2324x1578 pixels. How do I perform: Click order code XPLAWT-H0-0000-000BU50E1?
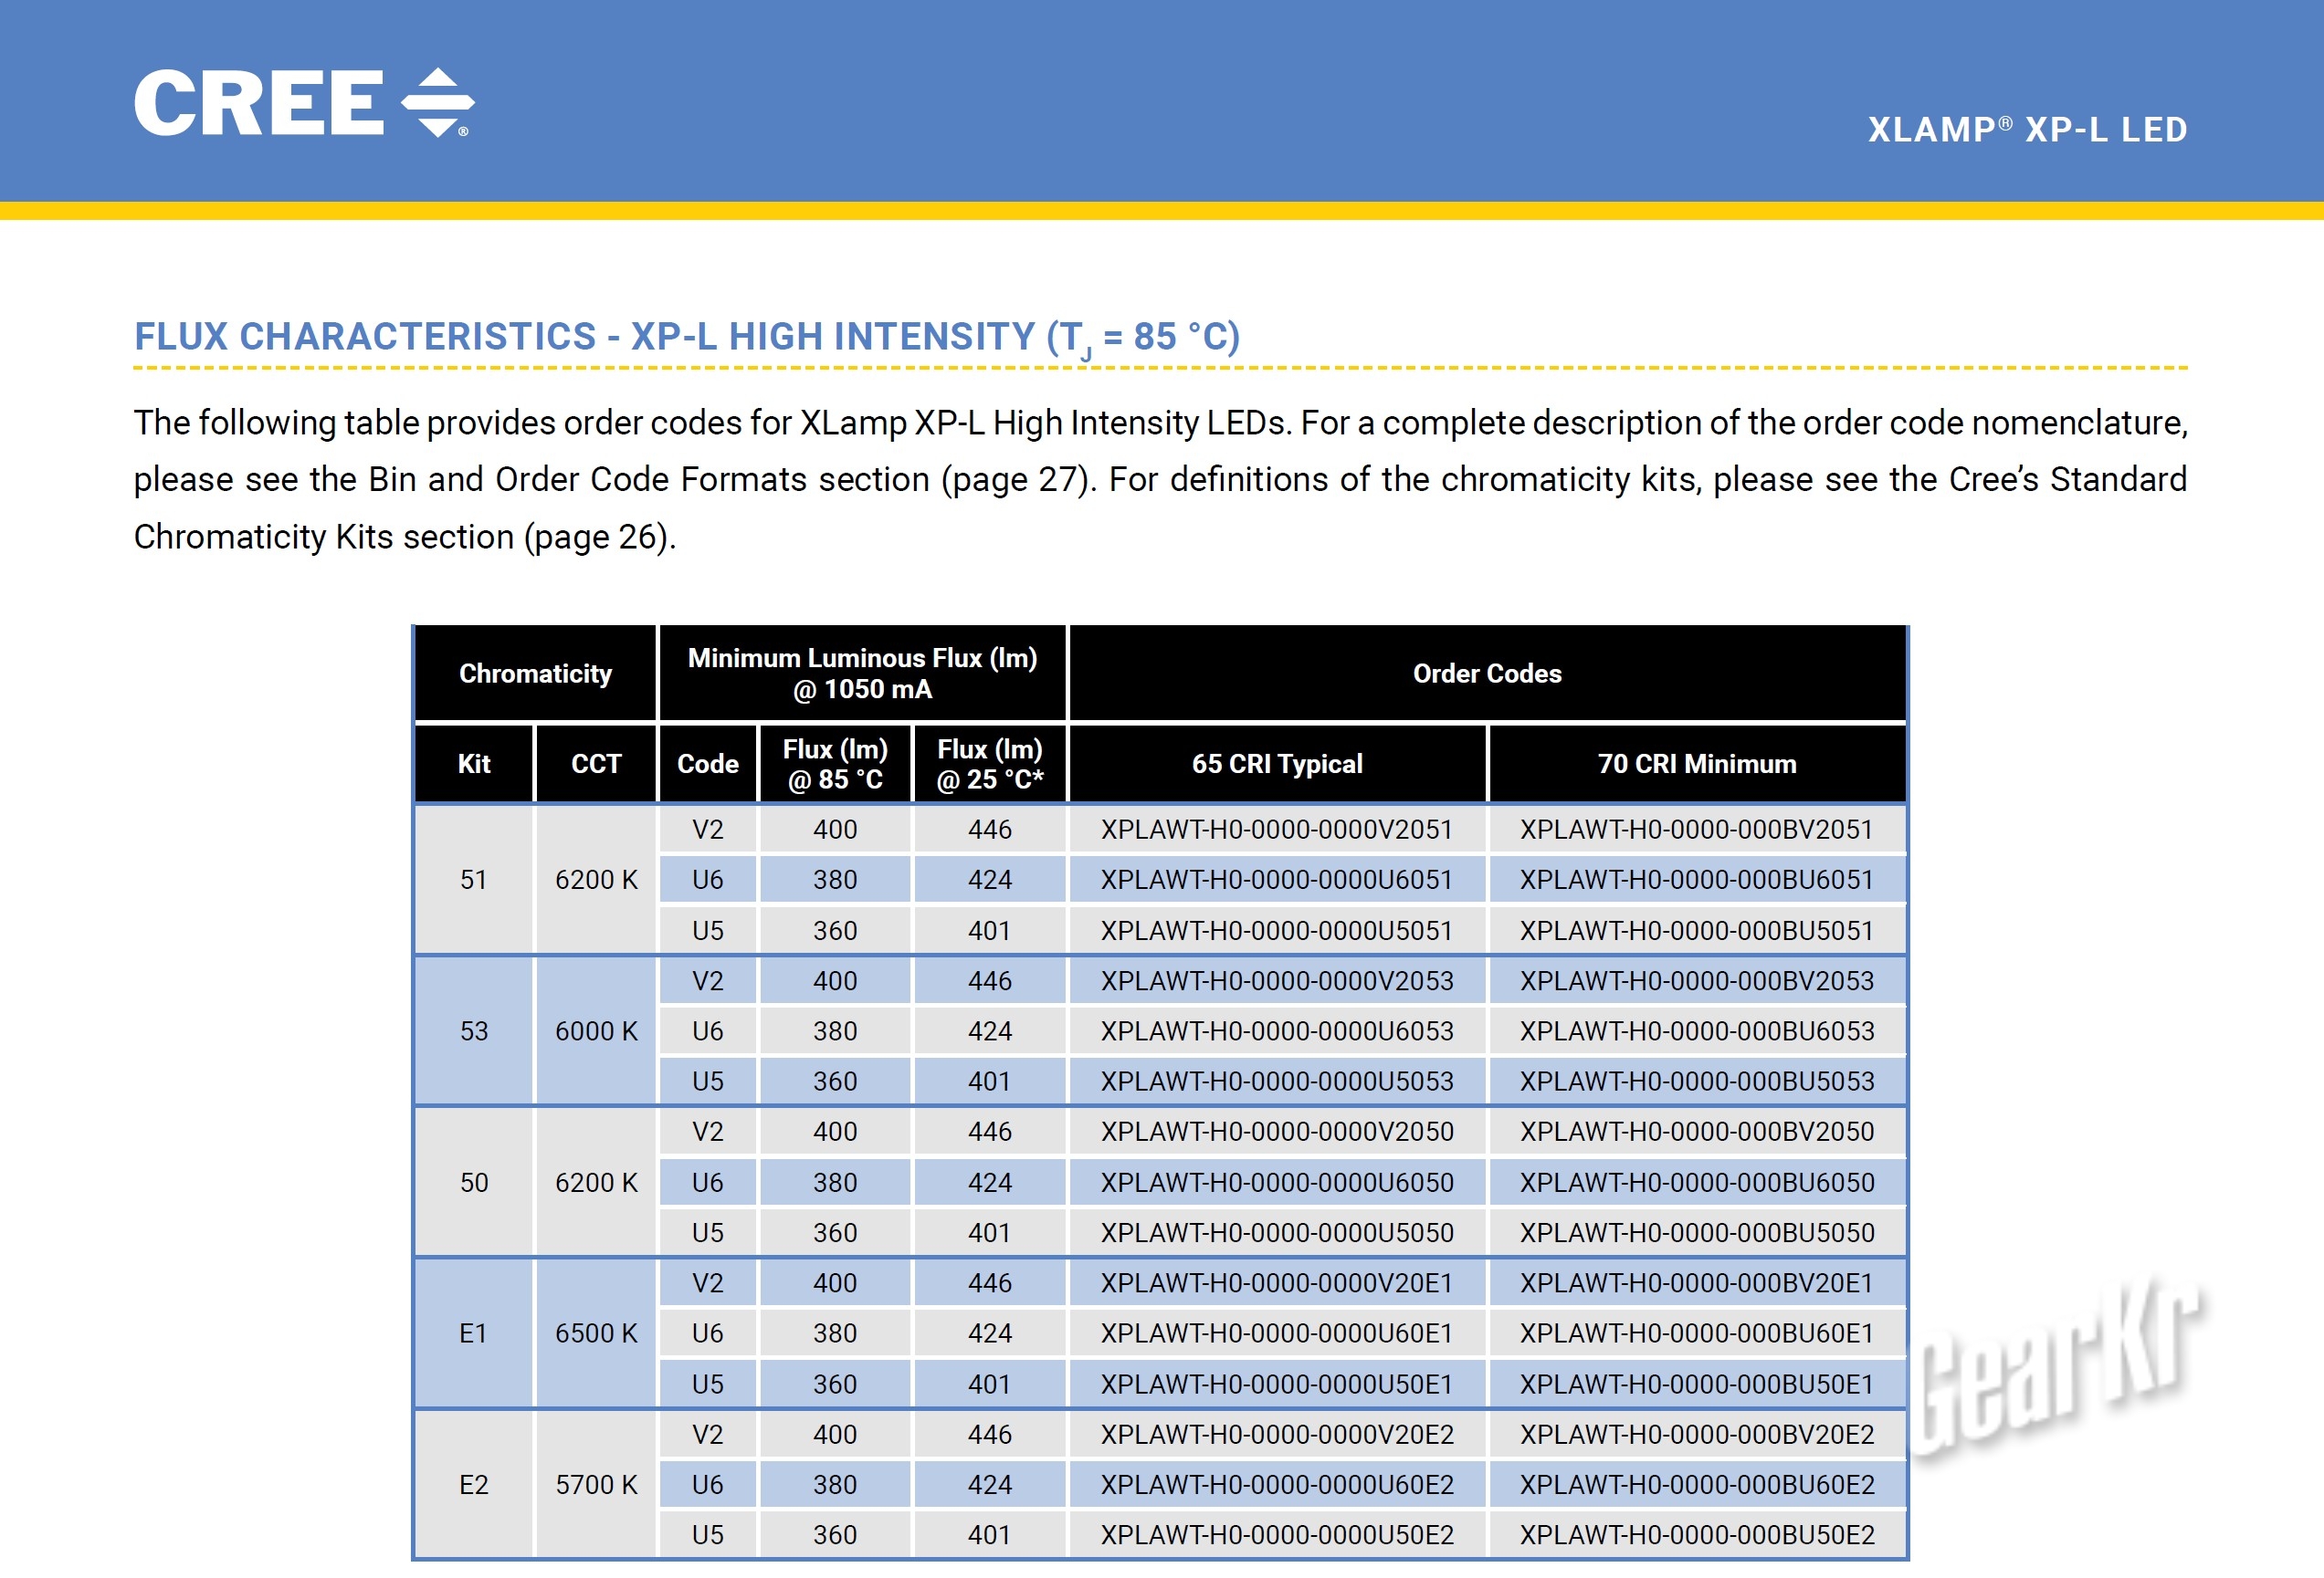click(1697, 1385)
